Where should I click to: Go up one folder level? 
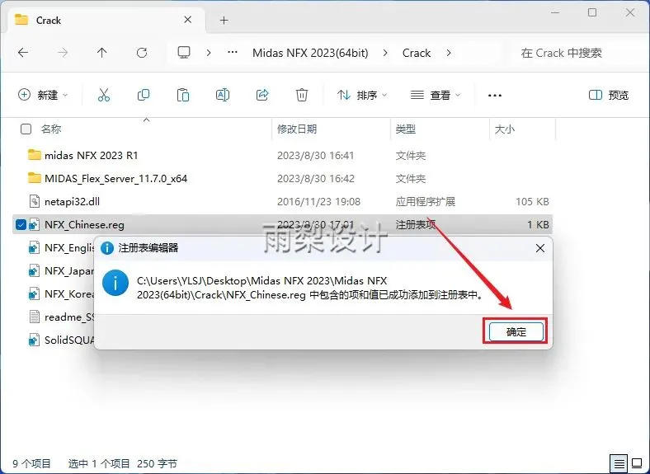click(101, 53)
